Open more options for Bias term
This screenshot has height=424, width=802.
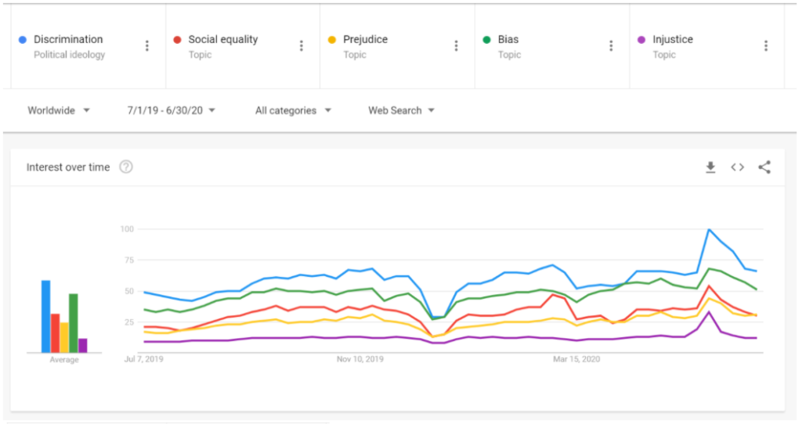tap(611, 46)
